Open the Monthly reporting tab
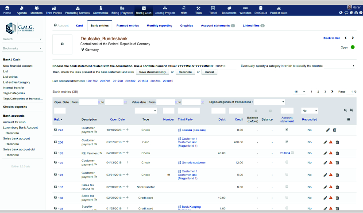This screenshot has height=213, width=363. tap(159, 26)
